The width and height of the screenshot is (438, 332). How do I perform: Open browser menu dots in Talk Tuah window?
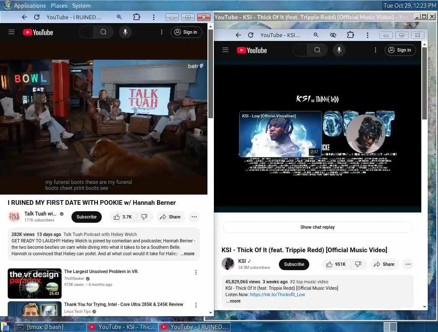154,17
